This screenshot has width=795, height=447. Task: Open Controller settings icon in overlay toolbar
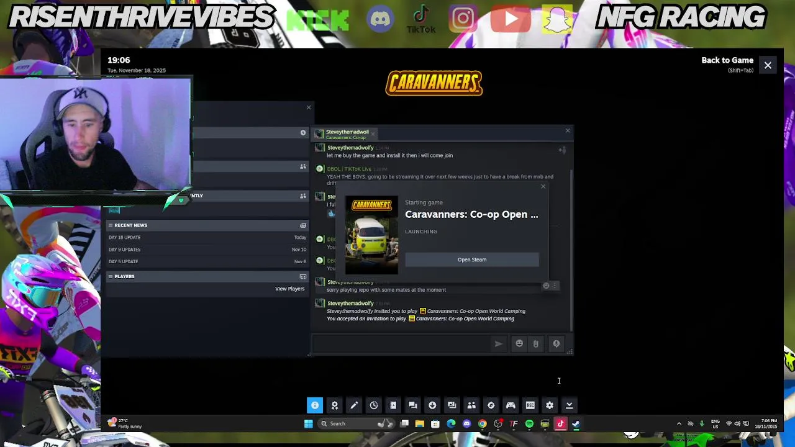click(x=511, y=405)
